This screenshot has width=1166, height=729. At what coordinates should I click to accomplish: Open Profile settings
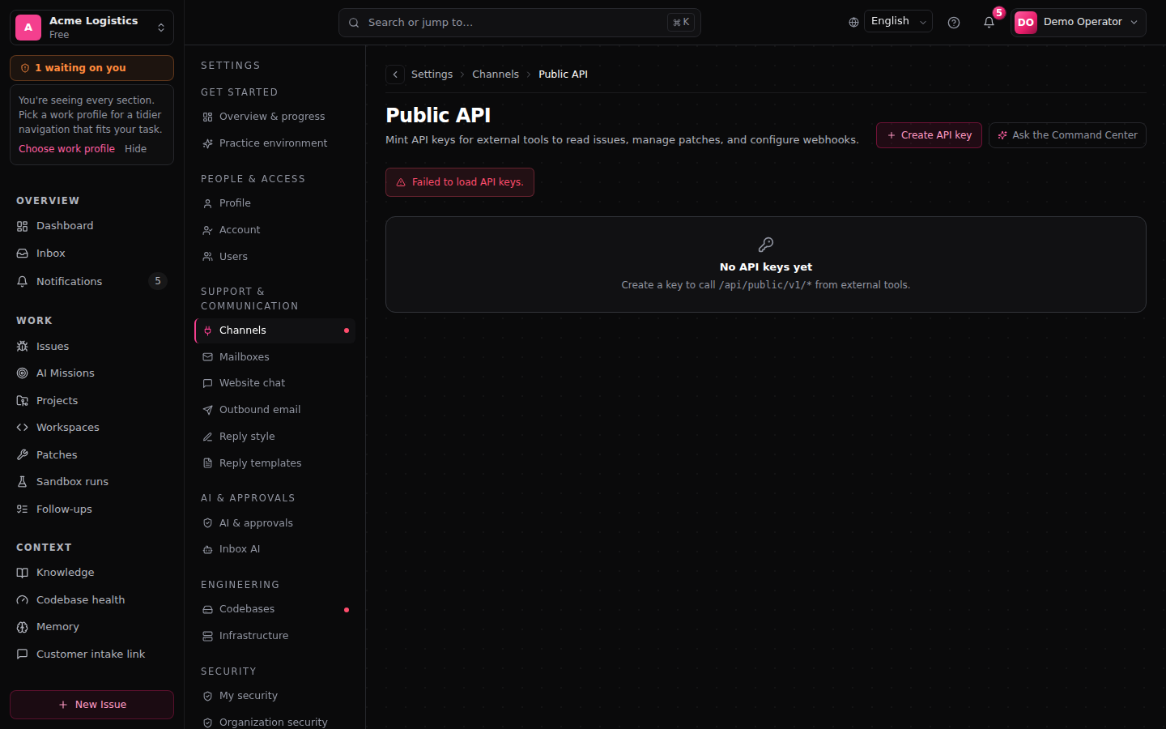coord(275,203)
